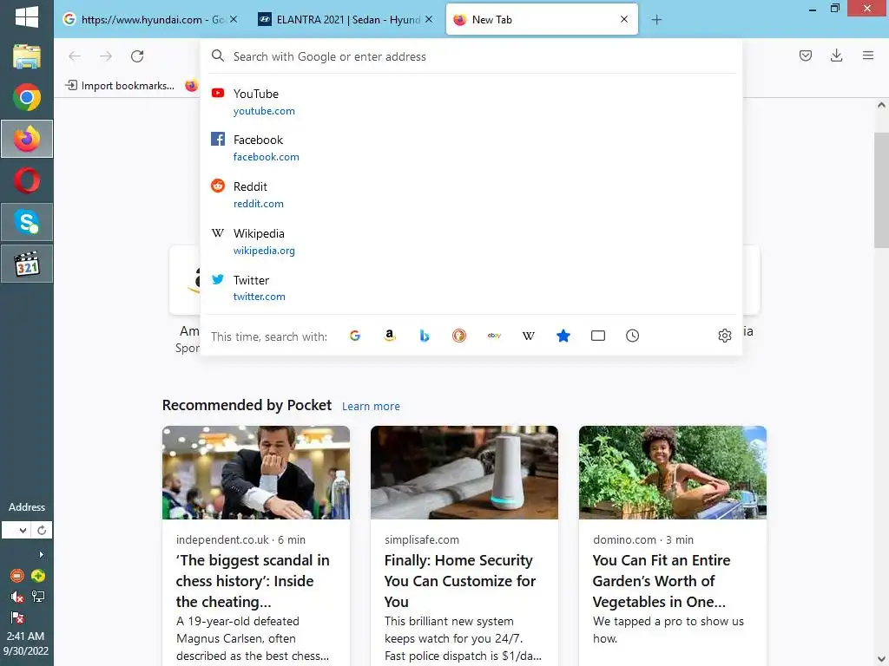Image resolution: width=889 pixels, height=666 pixels.
Task: Open search settings gear icon
Action: pyautogui.click(x=725, y=336)
